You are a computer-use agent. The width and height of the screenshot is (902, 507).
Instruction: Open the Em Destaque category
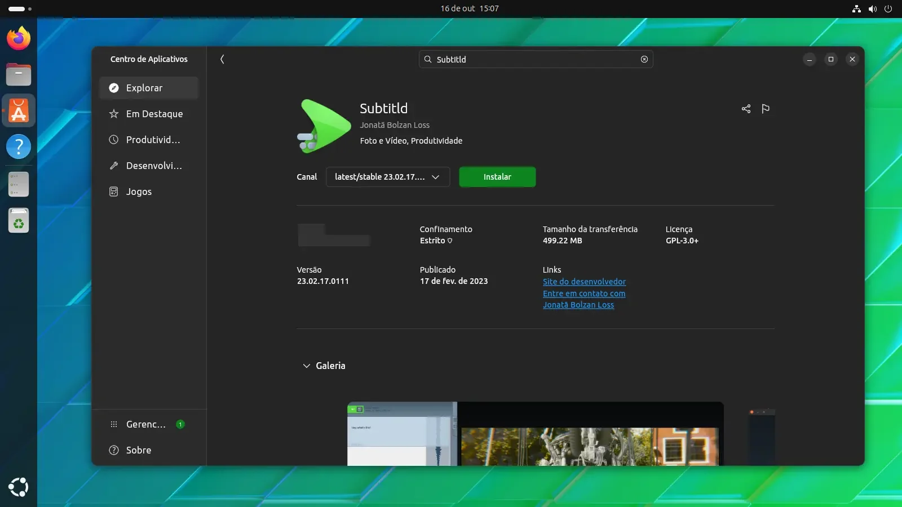coord(149,114)
